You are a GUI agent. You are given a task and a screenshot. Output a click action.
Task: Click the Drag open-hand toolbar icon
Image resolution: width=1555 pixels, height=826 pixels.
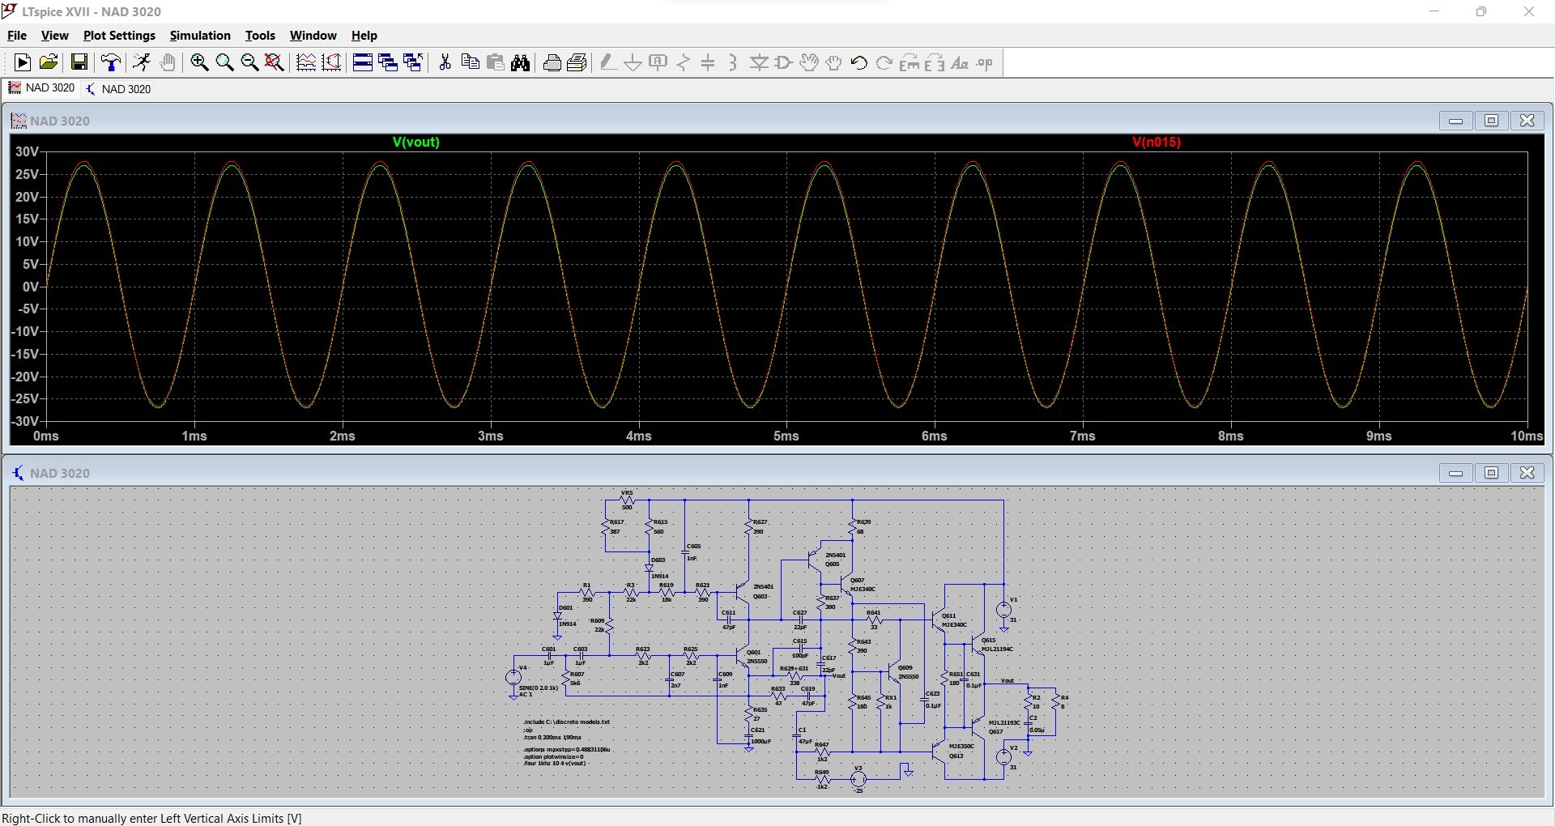tap(834, 62)
